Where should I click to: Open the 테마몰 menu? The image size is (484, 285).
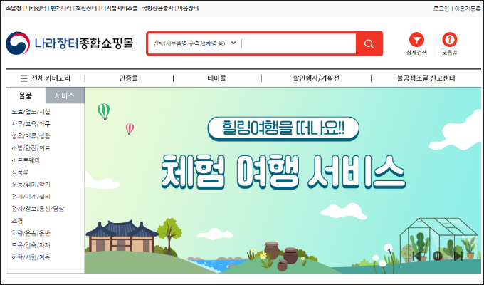(216, 78)
